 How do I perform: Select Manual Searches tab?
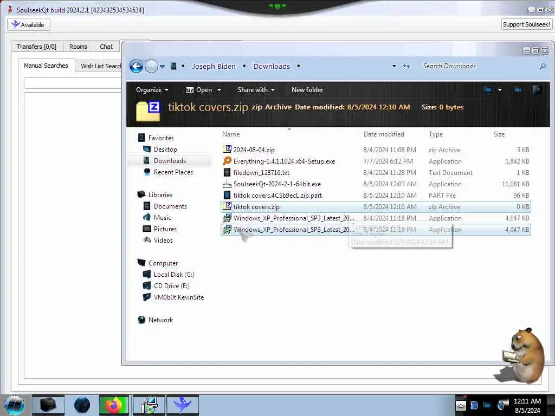tap(46, 66)
